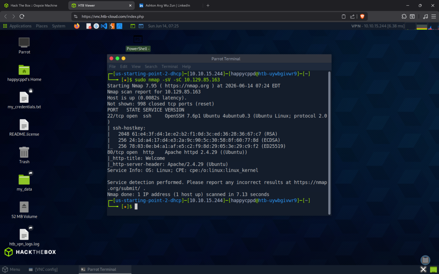This screenshot has height=274, width=439.
Task: Click the nmap command line text
Action: click(177, 80)
